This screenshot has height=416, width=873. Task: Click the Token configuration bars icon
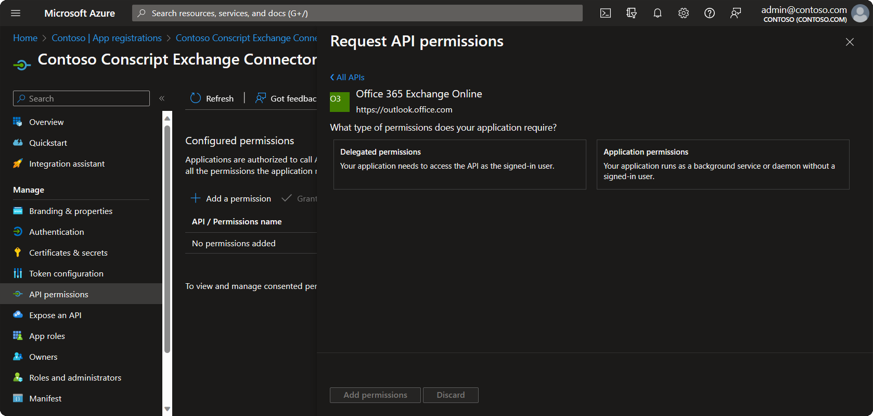[x=18, y=273]
